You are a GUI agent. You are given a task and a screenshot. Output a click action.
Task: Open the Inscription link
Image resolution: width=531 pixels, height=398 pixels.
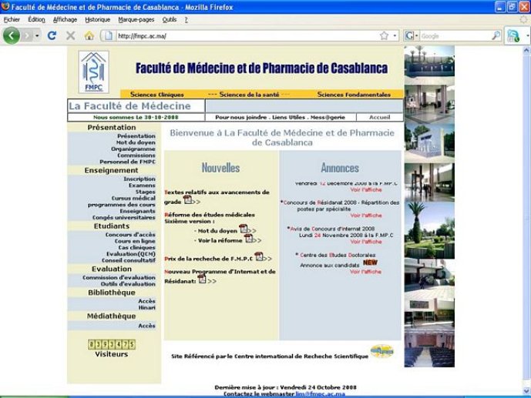pos(139,179)
